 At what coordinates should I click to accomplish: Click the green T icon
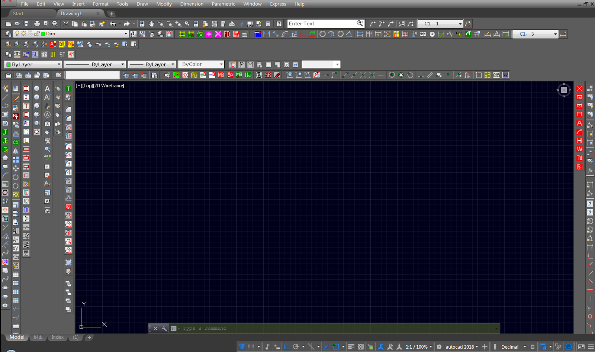tap(68, 88)
